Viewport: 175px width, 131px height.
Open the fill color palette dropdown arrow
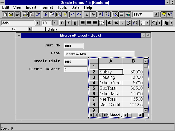tap(160, 23)
